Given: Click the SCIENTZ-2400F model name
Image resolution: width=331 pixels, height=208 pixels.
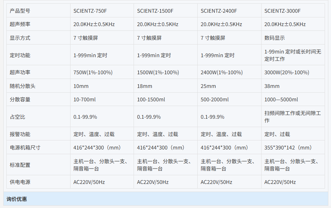Looking at the screenshot, I should pyautogui.click(x=219, y=11).
